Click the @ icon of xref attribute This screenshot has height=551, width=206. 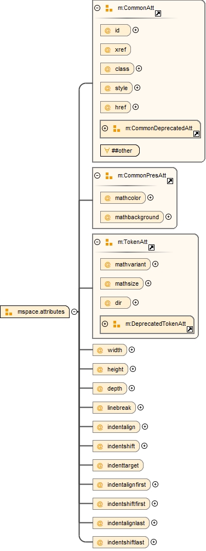click(107, 49)
